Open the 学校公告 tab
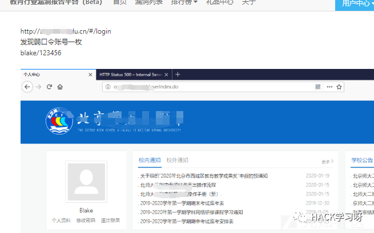374x233 pixels. (362, 160)
